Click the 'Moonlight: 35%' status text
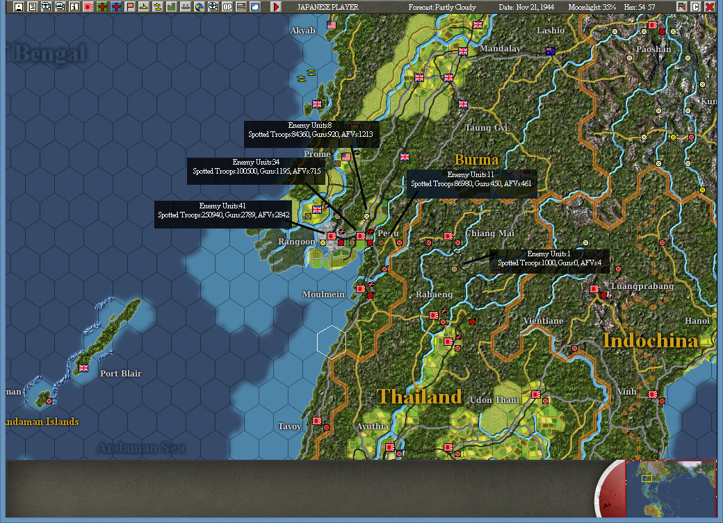 (x=592, y=7)
